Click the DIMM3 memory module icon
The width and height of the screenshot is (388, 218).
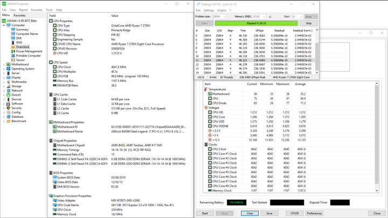(x=54, y=159)
